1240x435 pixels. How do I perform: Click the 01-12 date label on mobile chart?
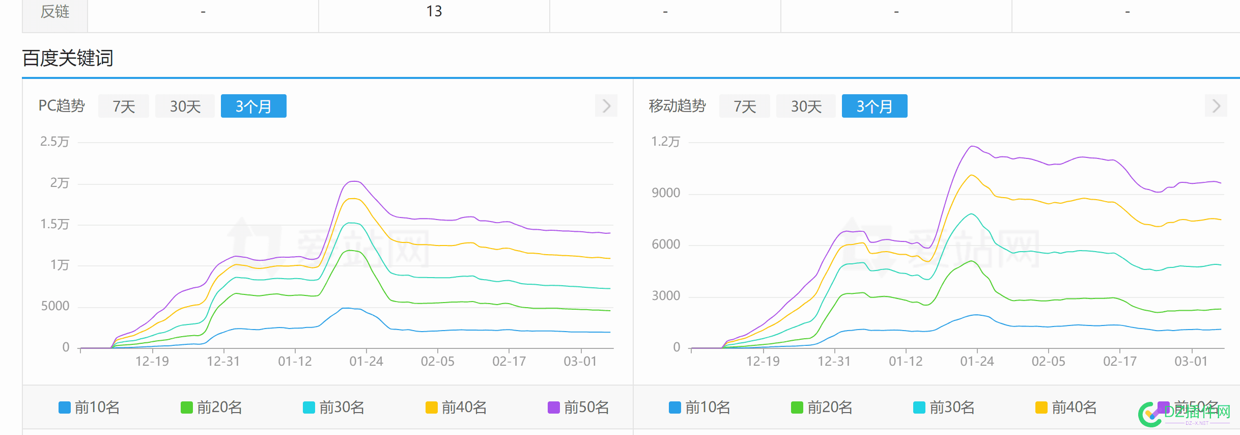coord(906,361)
